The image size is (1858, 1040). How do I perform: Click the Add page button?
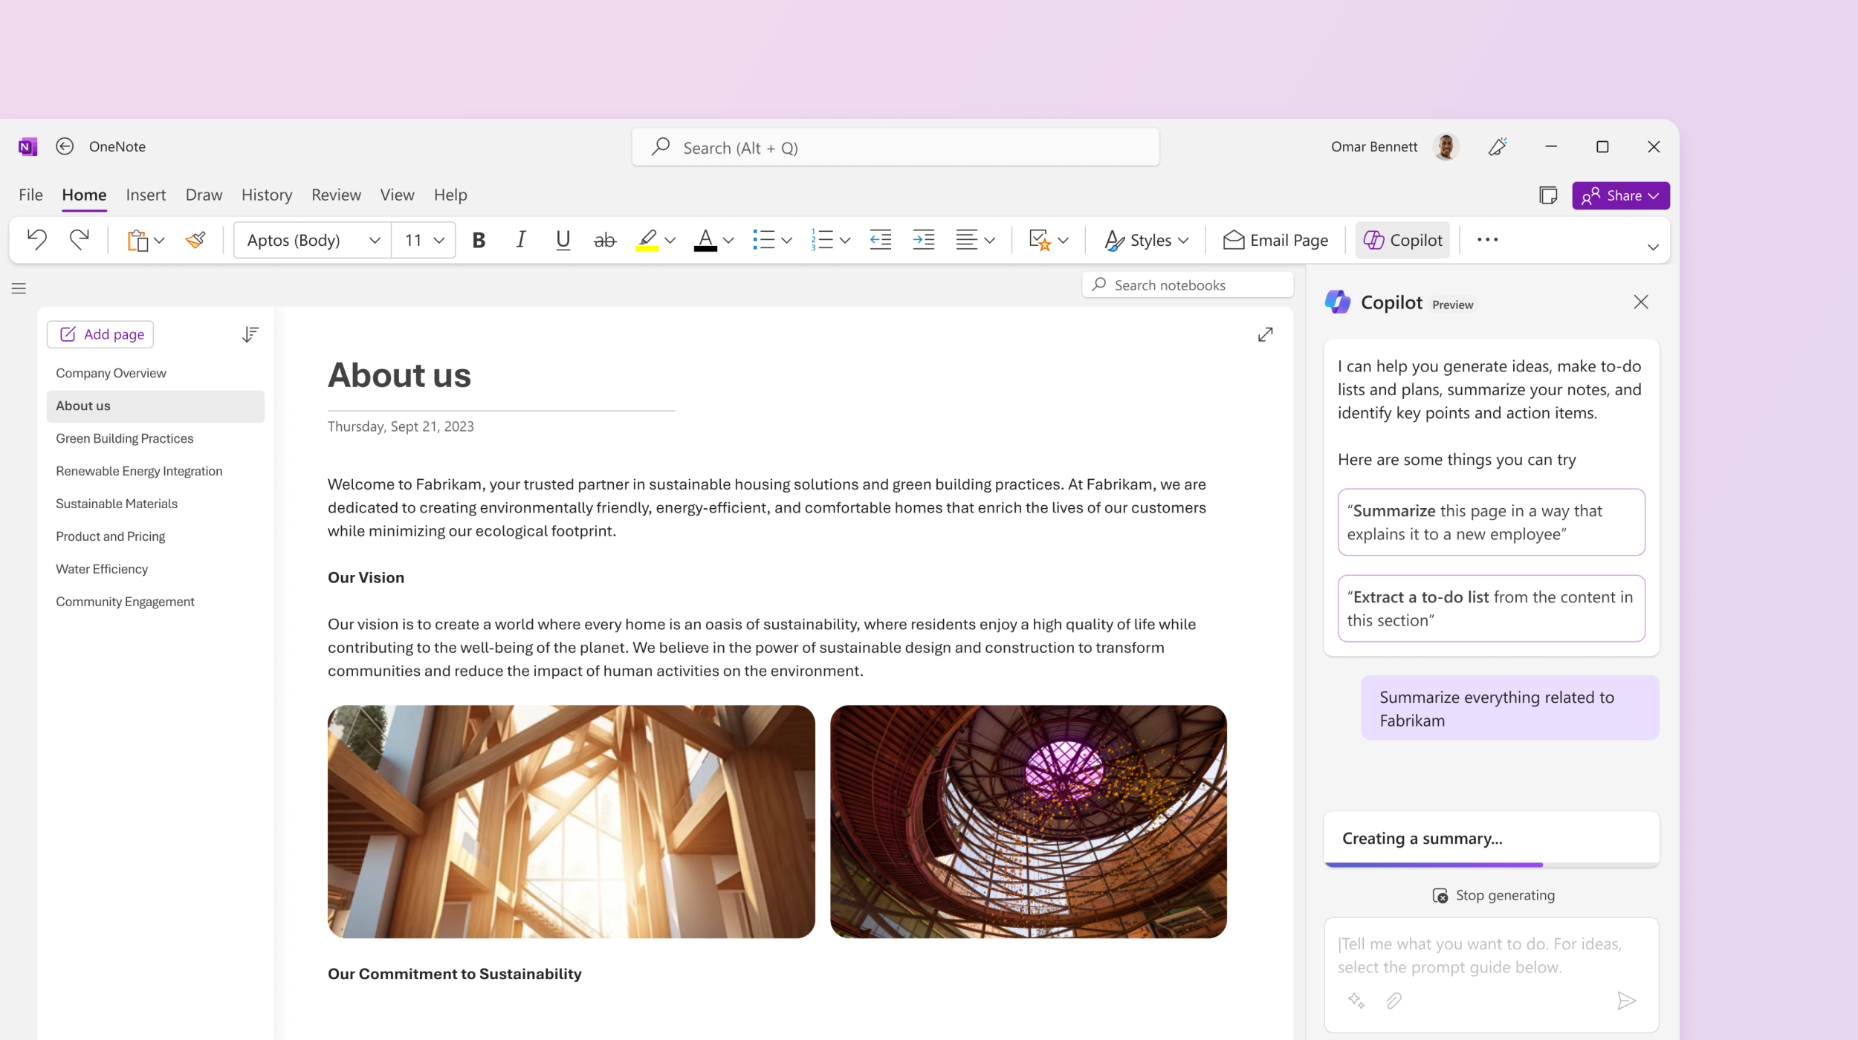[102, 333]
